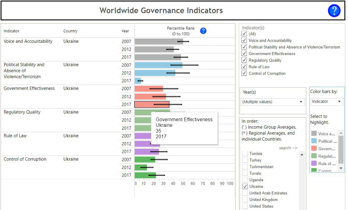Select the 2017 Political Stability bar

138,81
